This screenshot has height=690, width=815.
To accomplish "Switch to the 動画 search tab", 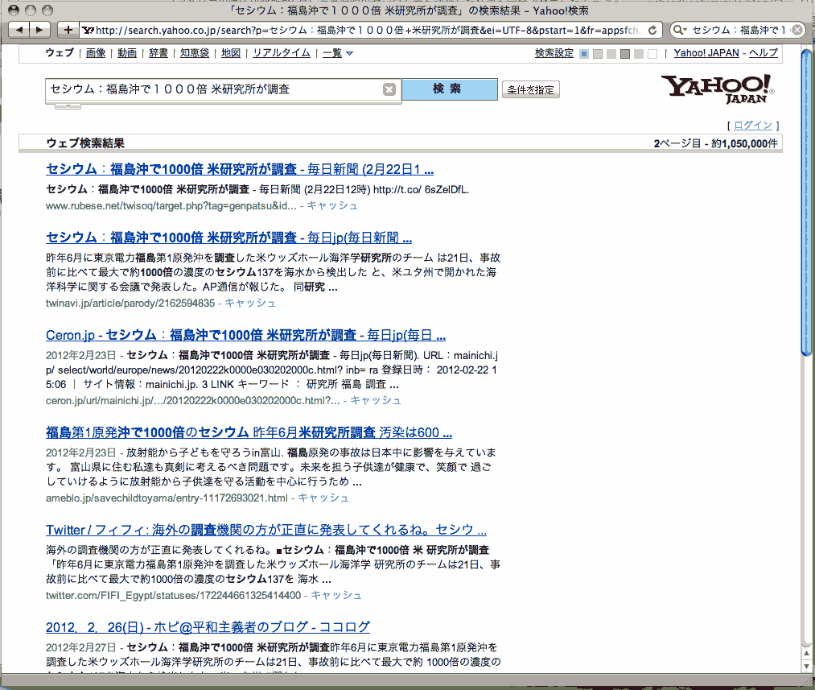I will [x=127, y=53].
